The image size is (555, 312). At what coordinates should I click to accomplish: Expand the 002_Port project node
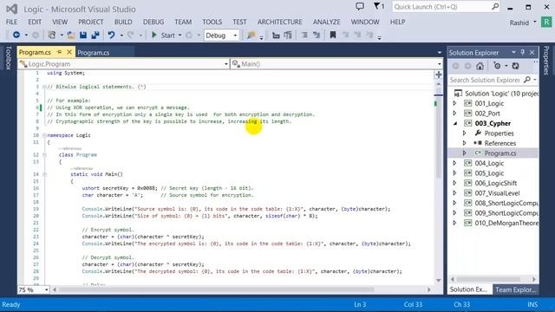coord(455,114)
